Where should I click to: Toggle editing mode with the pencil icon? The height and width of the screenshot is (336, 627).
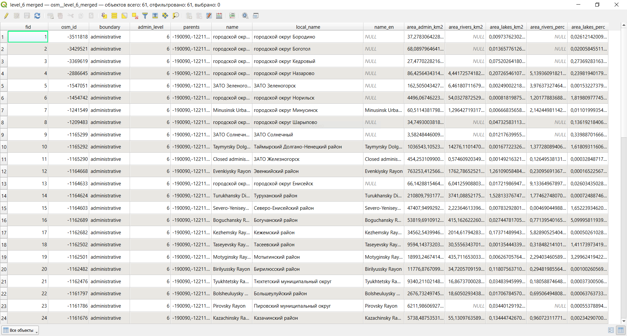pos(6,16)
